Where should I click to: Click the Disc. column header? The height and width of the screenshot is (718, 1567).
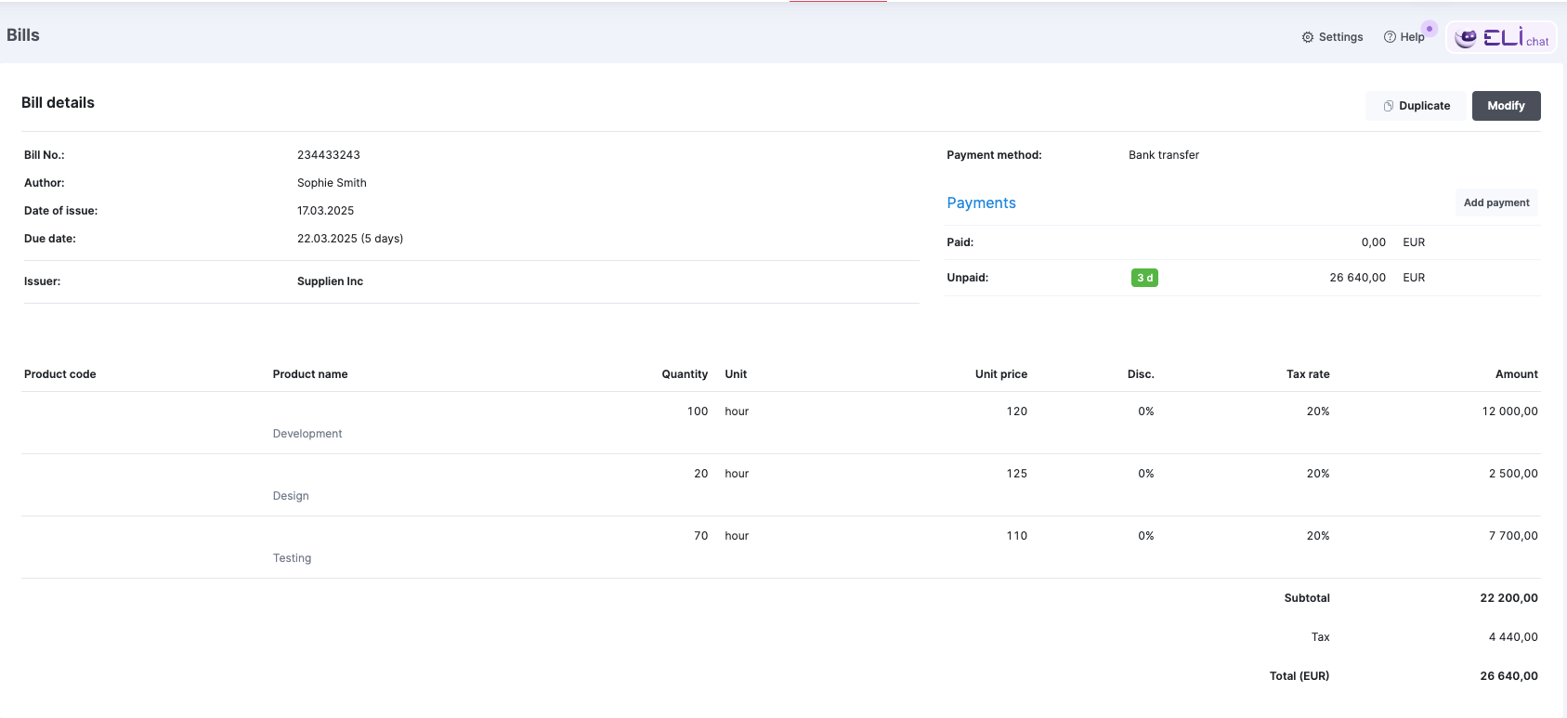[1141, 374]
